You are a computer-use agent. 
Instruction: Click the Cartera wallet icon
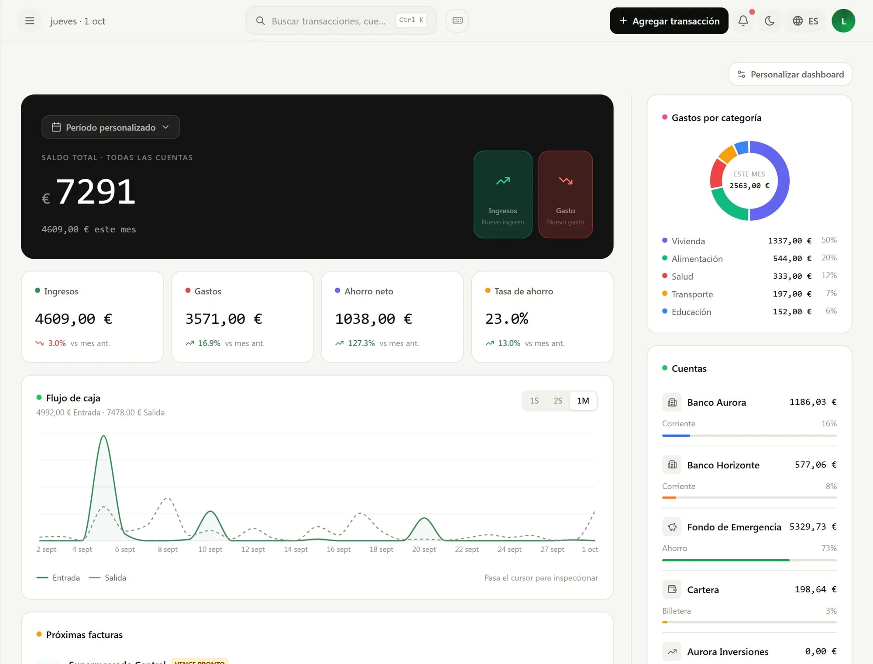click(672, 589)
